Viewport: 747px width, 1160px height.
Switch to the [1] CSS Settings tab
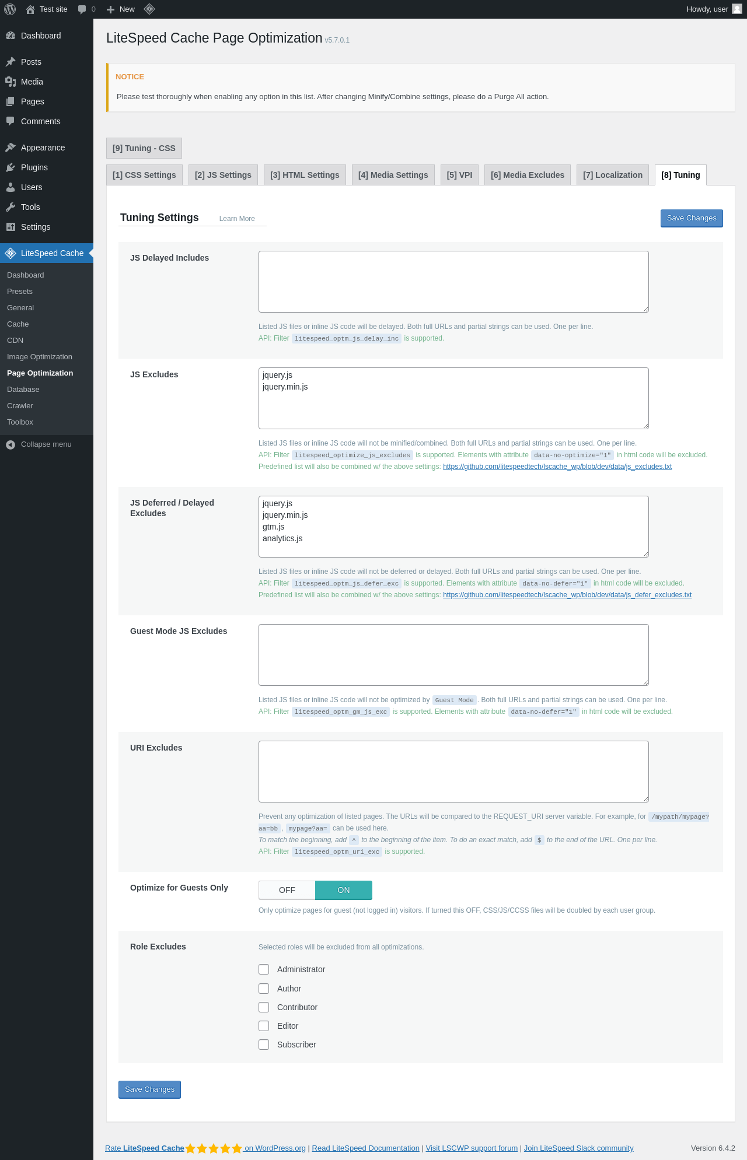pyautogui.click(x=144, y=175)
